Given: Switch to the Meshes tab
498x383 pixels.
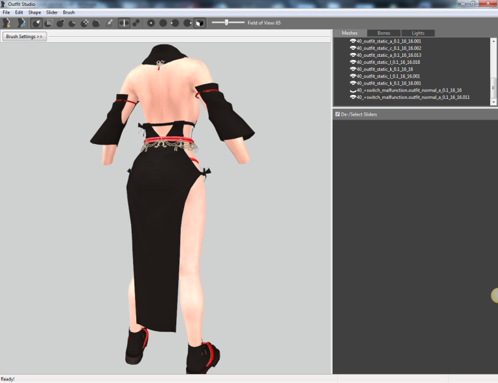Looking at the screenshot, I should tap(349, 33).
